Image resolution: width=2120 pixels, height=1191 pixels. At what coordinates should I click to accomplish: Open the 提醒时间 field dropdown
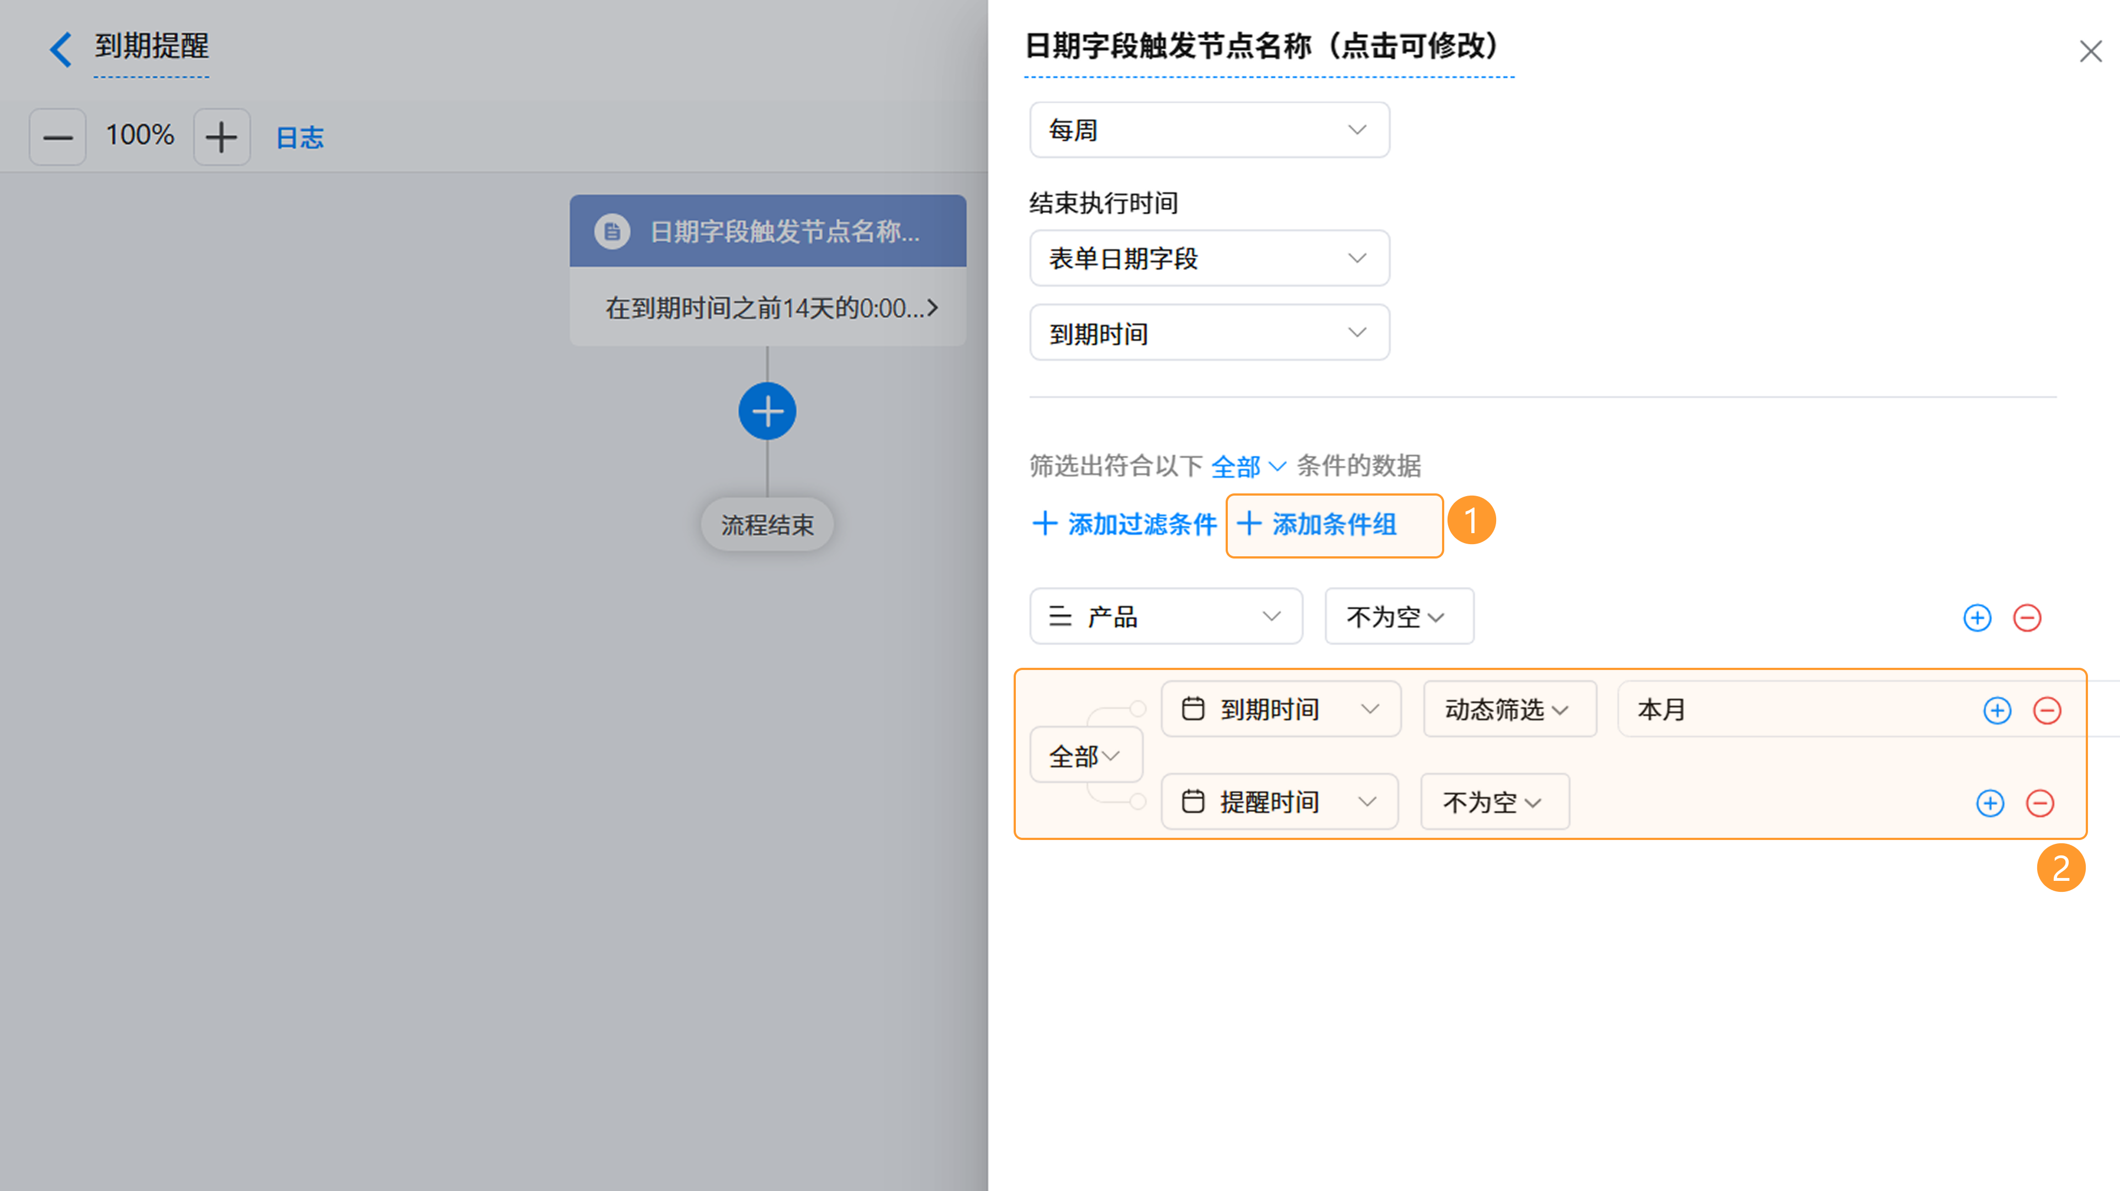click(1279, 802)
